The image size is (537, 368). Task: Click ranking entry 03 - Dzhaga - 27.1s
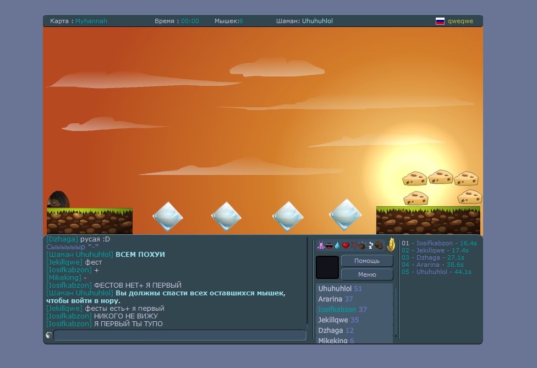(433, 257)
